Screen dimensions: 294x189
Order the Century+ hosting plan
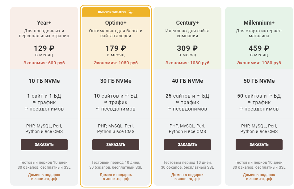[187, 145]
